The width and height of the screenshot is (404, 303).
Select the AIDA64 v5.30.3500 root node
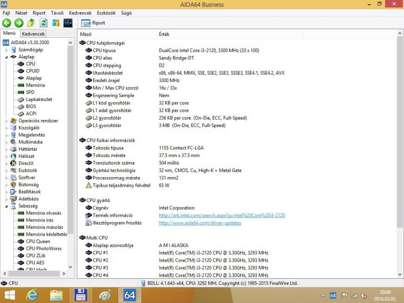click(29, 43)
